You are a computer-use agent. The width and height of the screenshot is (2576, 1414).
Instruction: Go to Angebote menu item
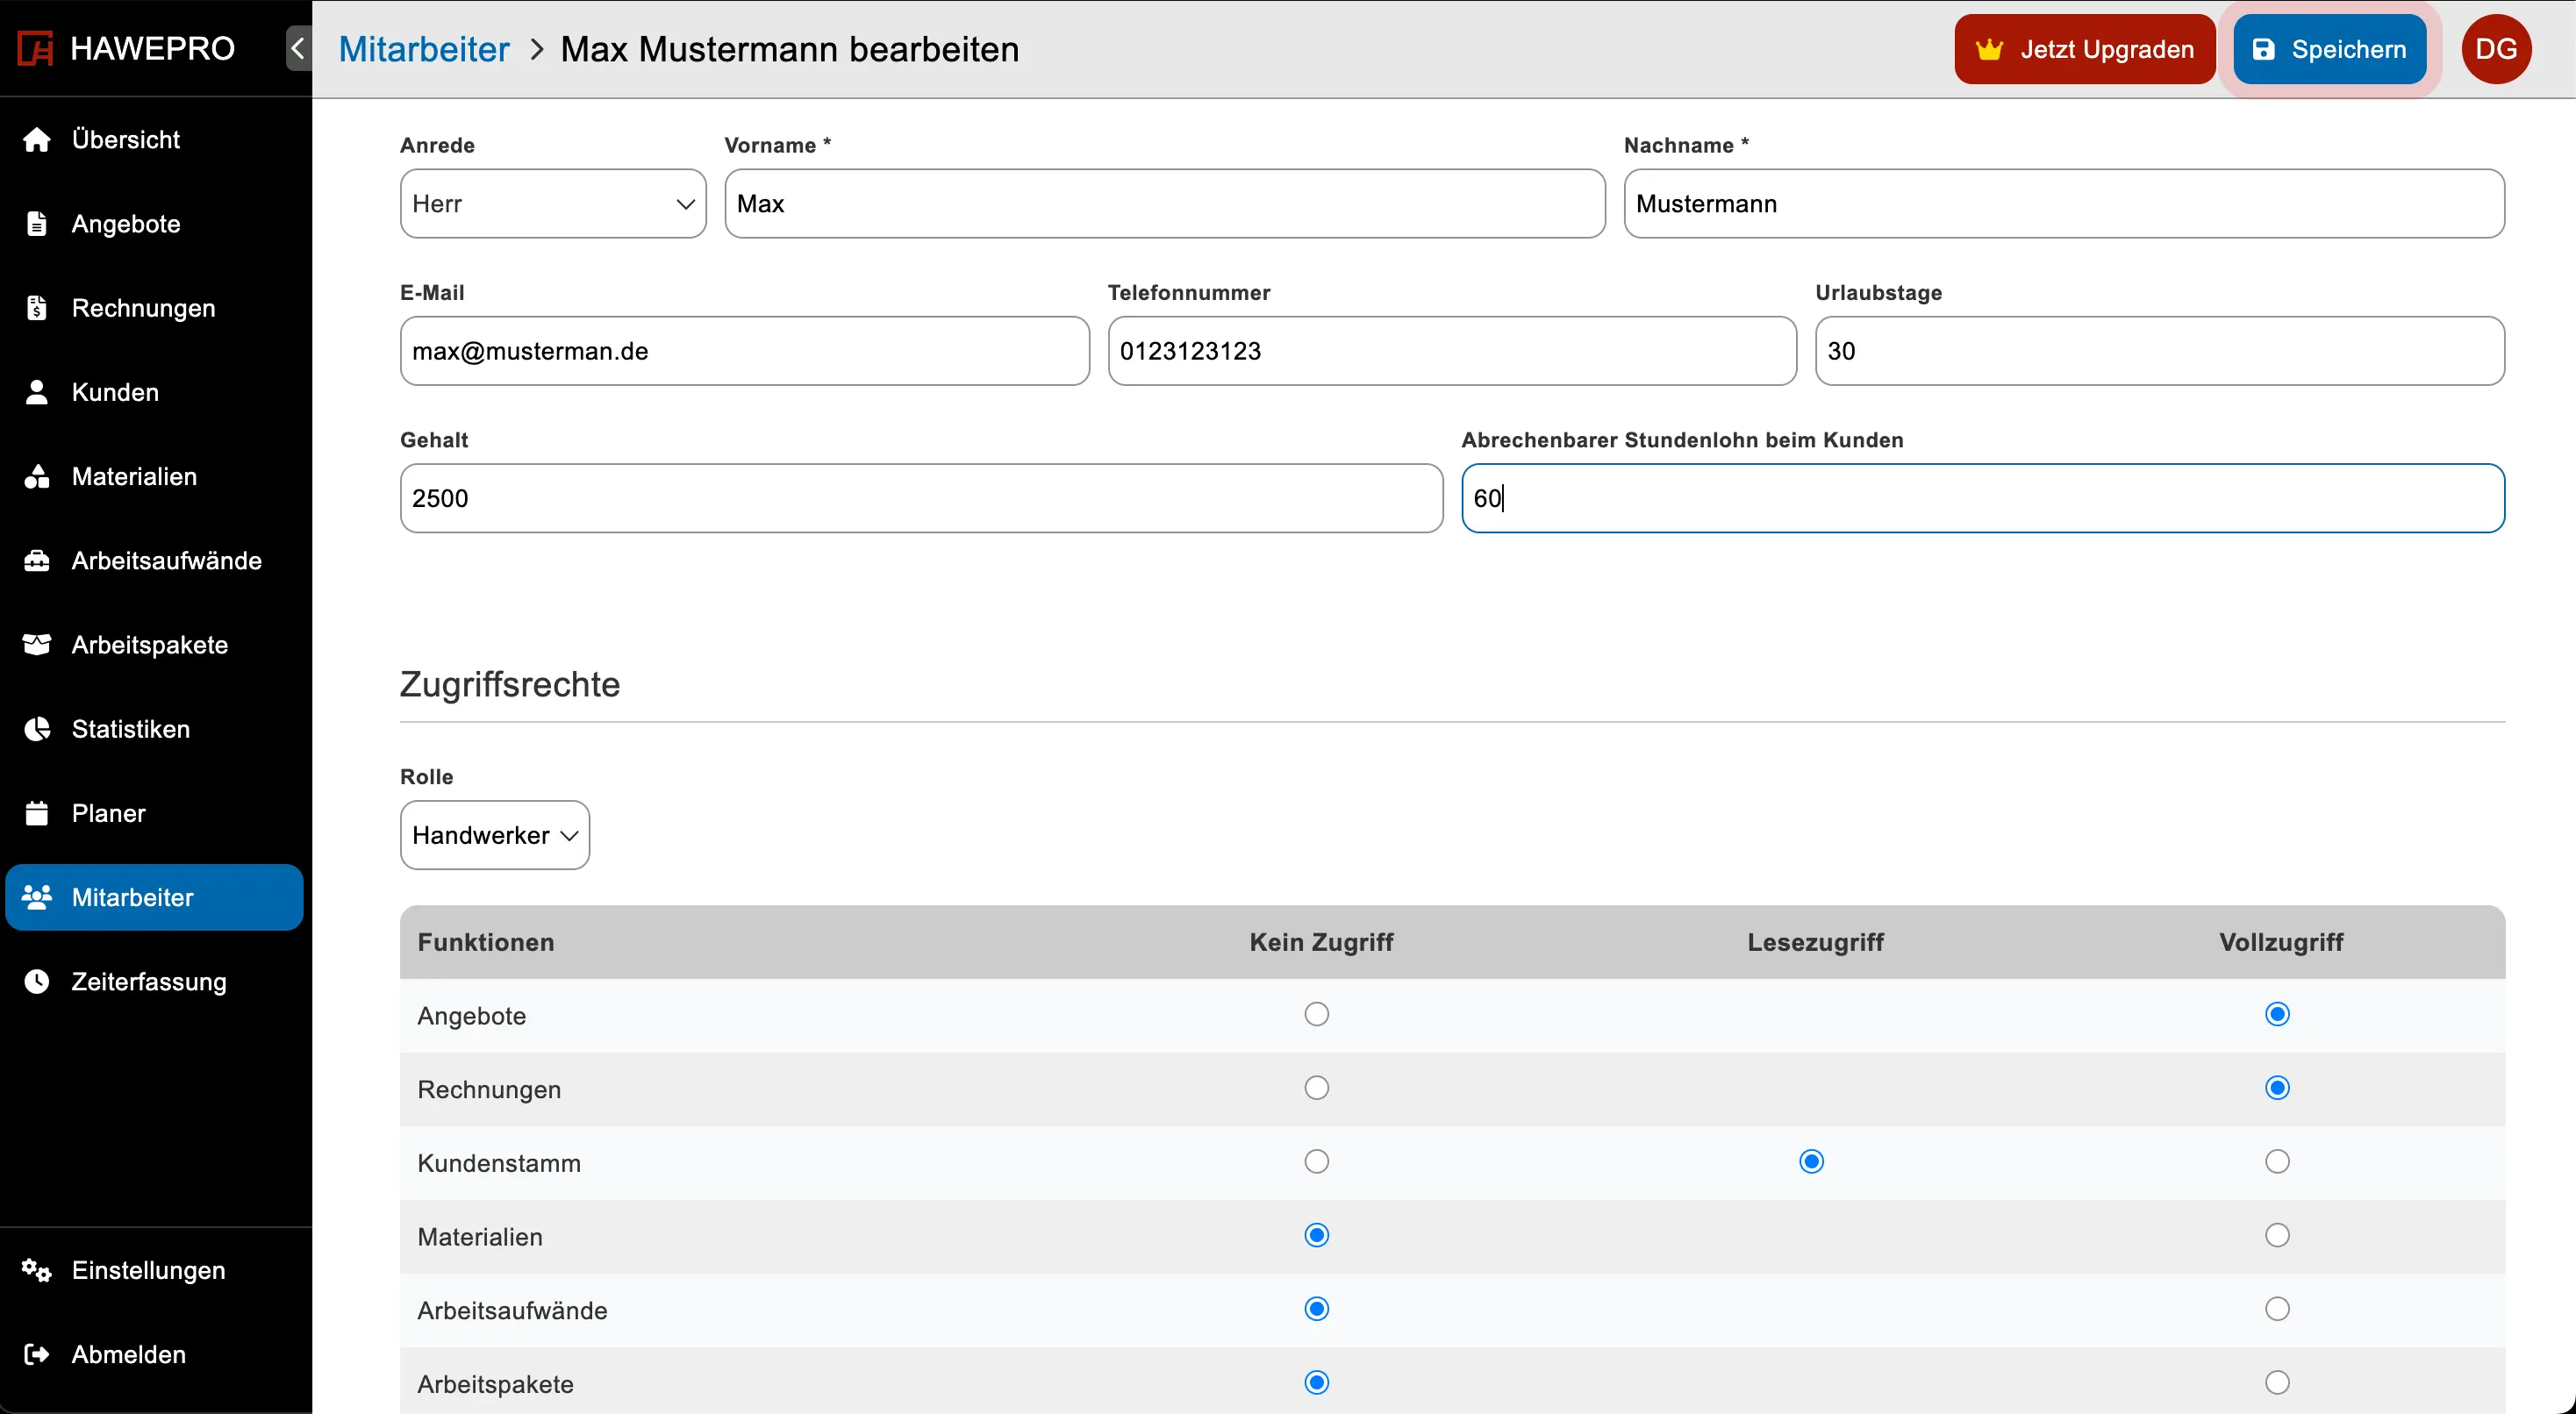[155, 223]
